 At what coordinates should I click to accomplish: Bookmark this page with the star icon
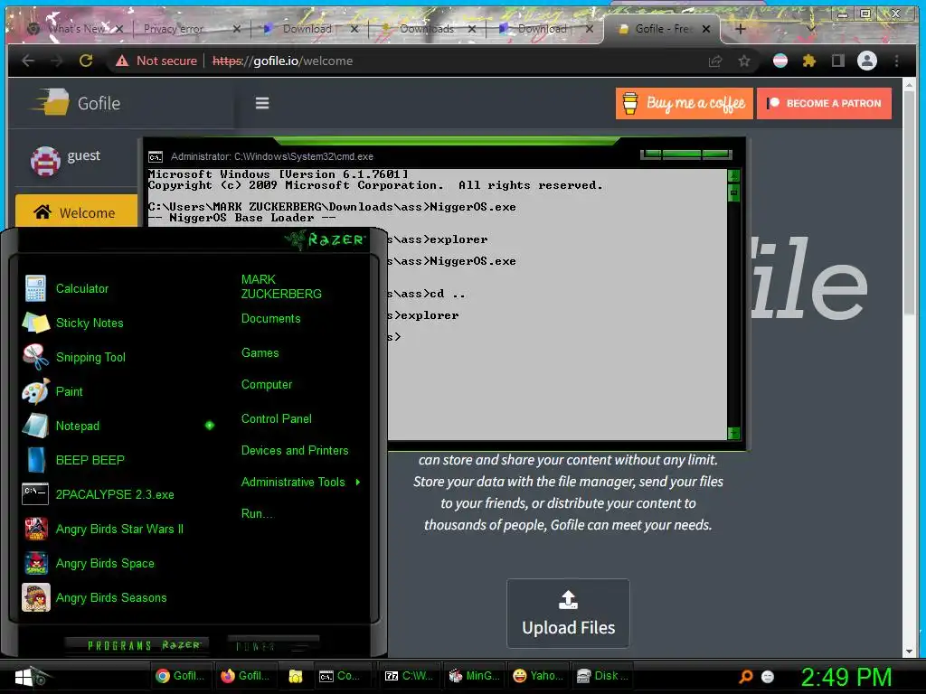coord(744,61)
